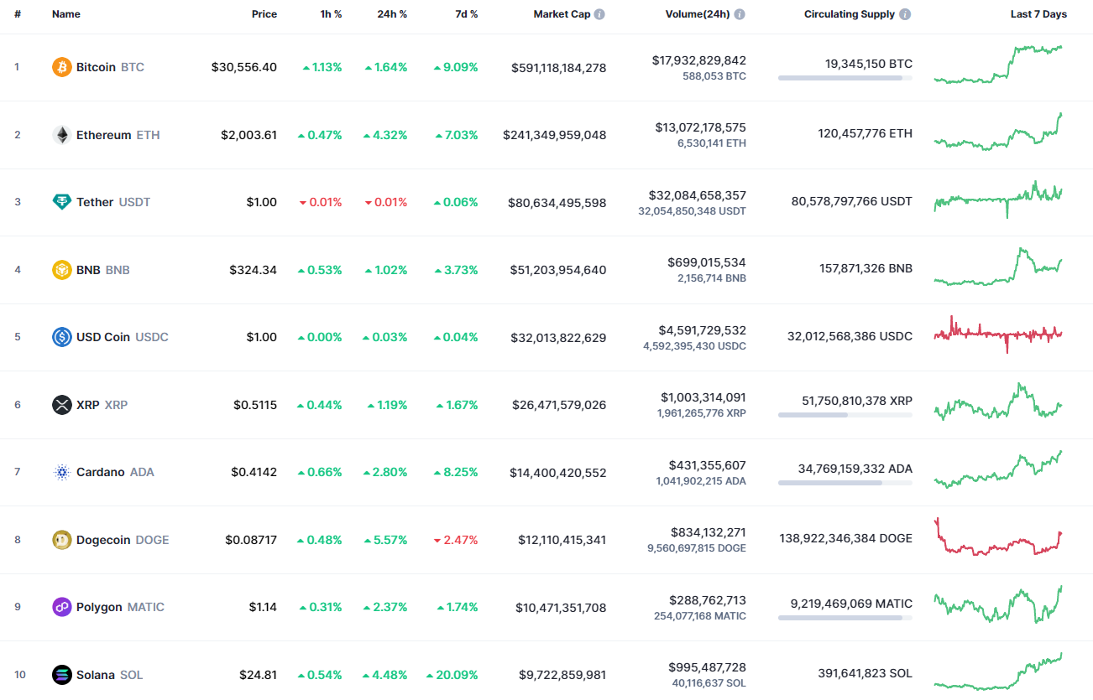Click Bitcoin's circulating supply progress bar
The width and height of the screenshot is (1093, 700).
point(845,78)
